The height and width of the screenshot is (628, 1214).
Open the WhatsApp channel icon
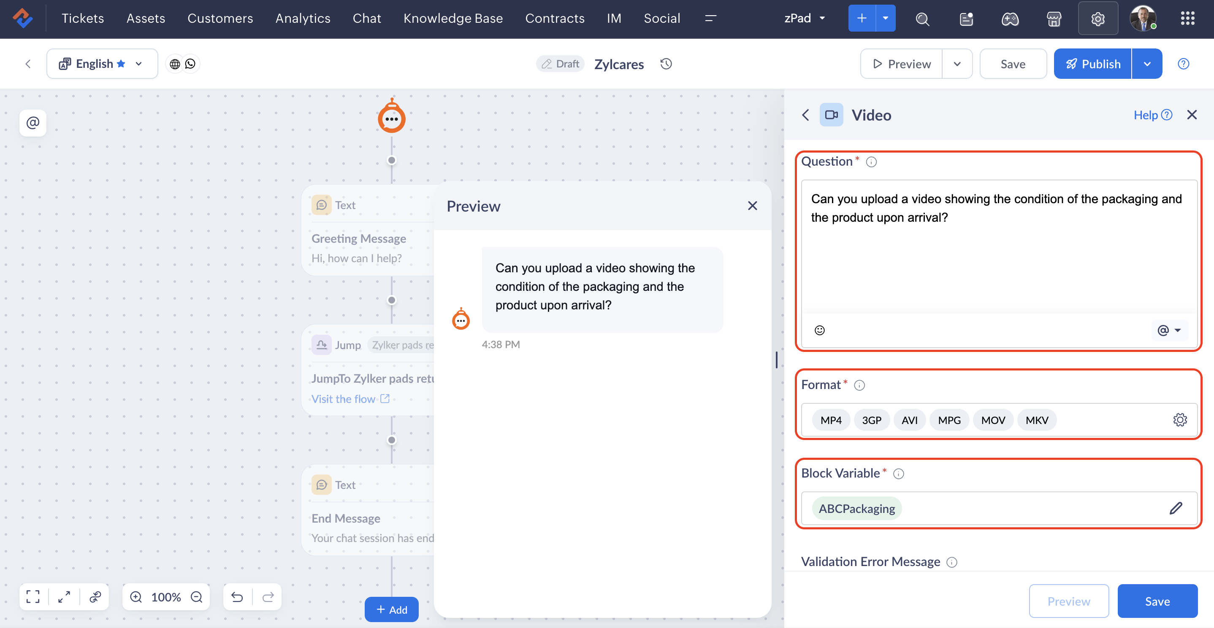pos(190,64)
